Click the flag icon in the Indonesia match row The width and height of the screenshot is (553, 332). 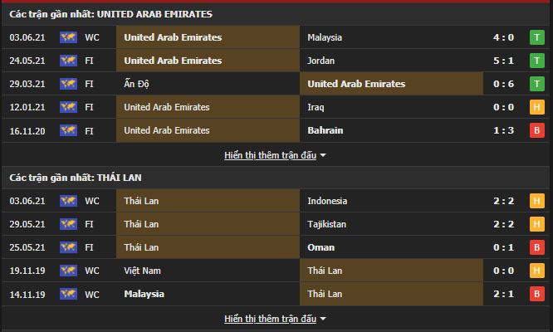[x=68, y=201]
